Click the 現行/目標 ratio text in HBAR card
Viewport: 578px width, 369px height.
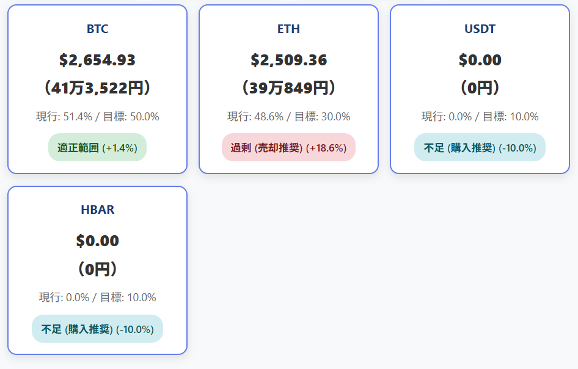point(97,298)
